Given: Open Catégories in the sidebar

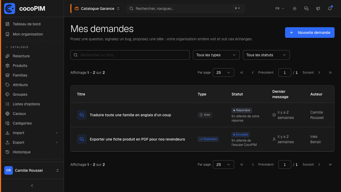Looking at the screenshot, I should pyautogui.click(x=32, y=123).
